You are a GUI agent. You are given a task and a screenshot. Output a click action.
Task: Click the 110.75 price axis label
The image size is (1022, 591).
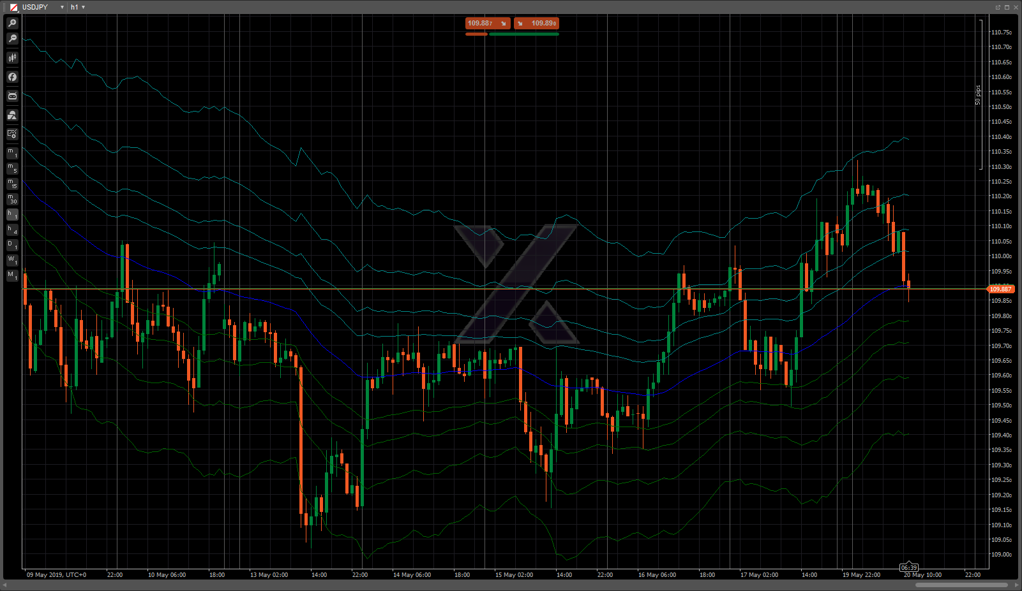[1001, 33]
